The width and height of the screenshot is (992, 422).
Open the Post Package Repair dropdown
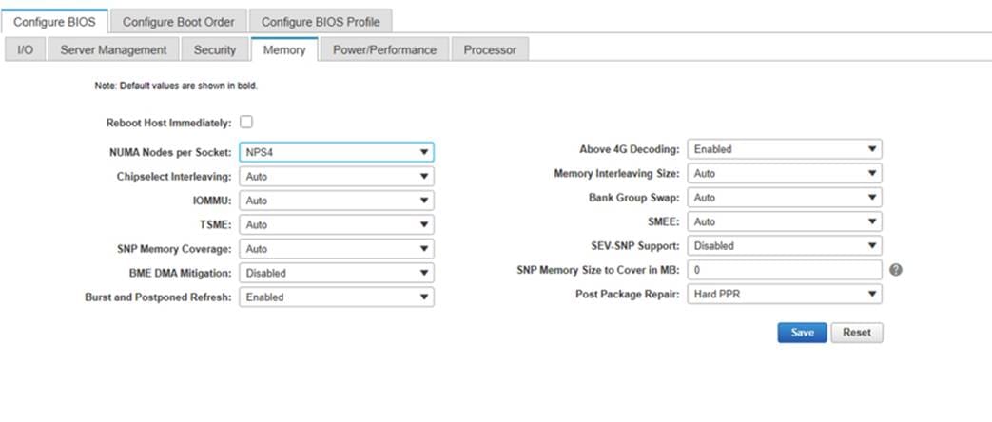(785, 294)
